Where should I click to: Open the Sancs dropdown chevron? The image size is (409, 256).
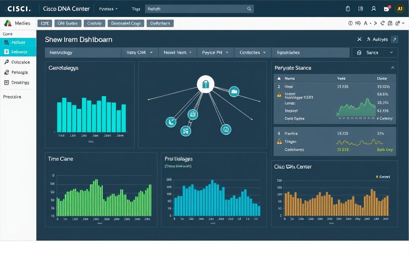pyautogui.click(x=391, y=52)
